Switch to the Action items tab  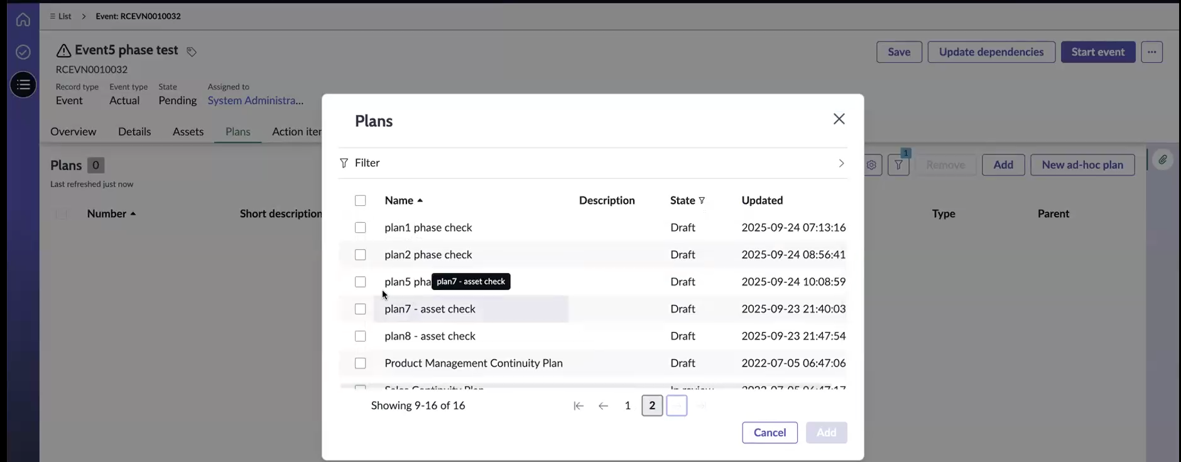(297, 132)
